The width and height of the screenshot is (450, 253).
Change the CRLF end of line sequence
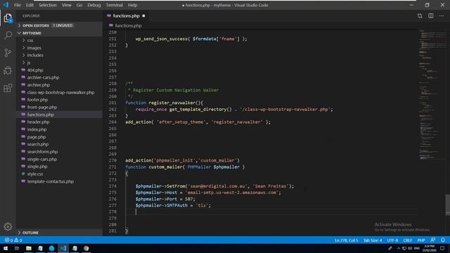tap(408, 240)
